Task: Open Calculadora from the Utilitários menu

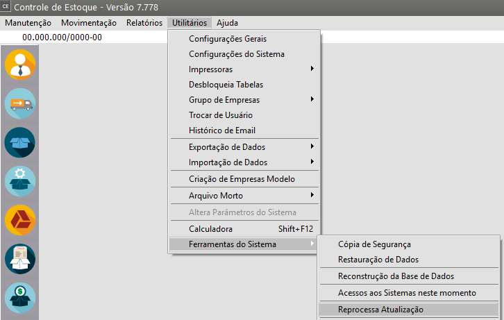Action: click(210, 229)
